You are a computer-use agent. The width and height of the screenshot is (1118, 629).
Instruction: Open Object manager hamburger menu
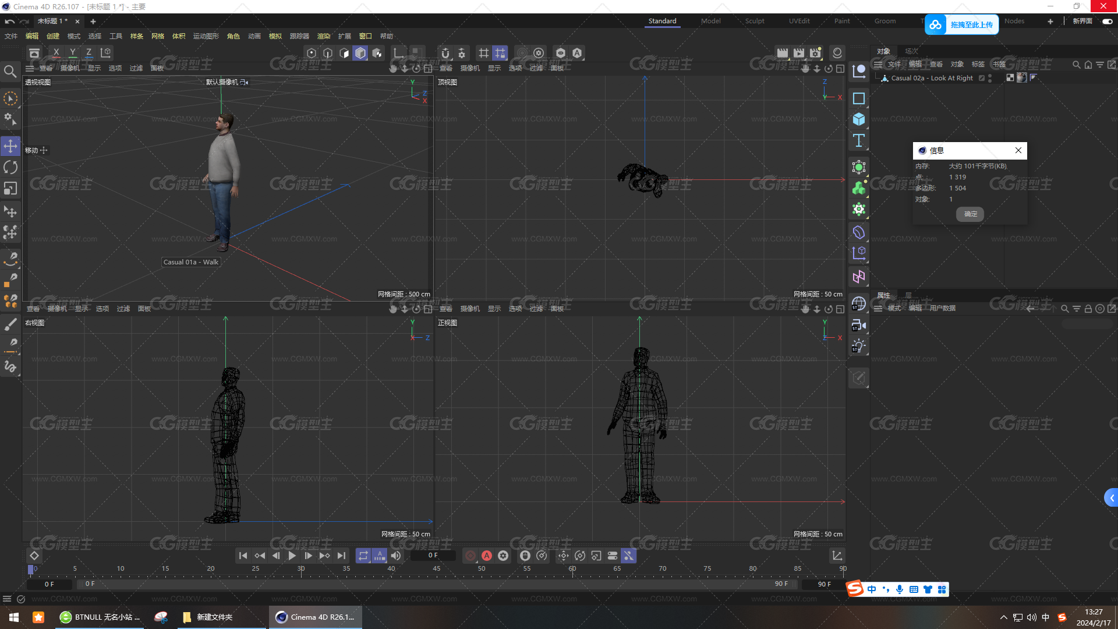click(878, 64)
